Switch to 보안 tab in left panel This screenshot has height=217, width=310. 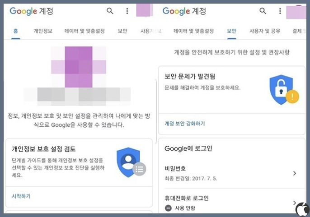[122, 31]
